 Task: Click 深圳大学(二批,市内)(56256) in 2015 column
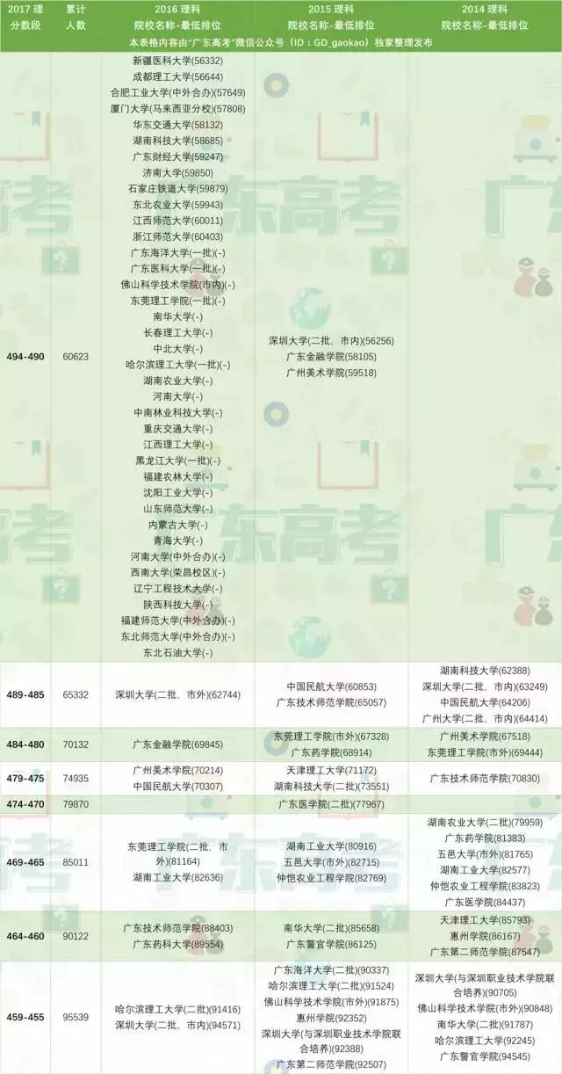(x=331, y=341)
